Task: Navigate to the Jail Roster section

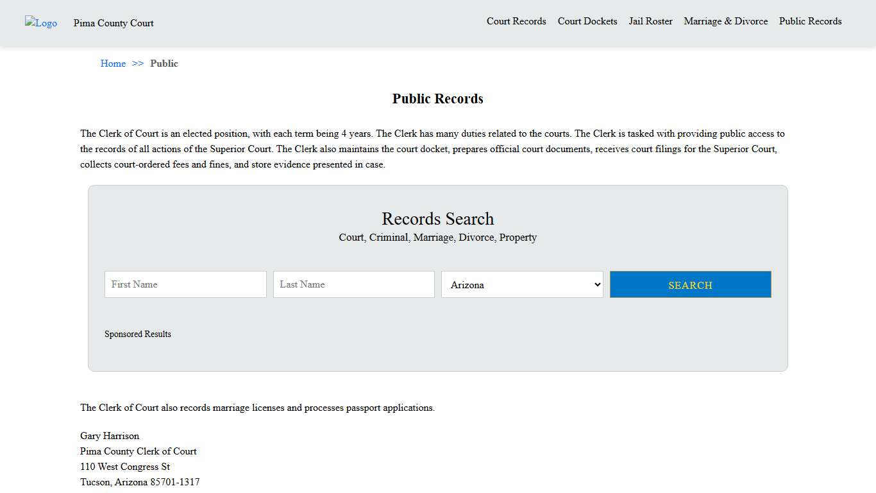Action: [x=650, y=21]
